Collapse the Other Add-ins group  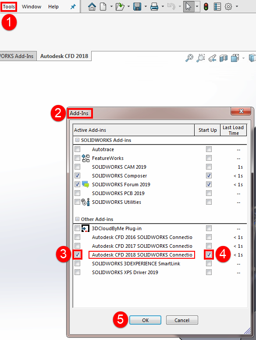(77, 219)
